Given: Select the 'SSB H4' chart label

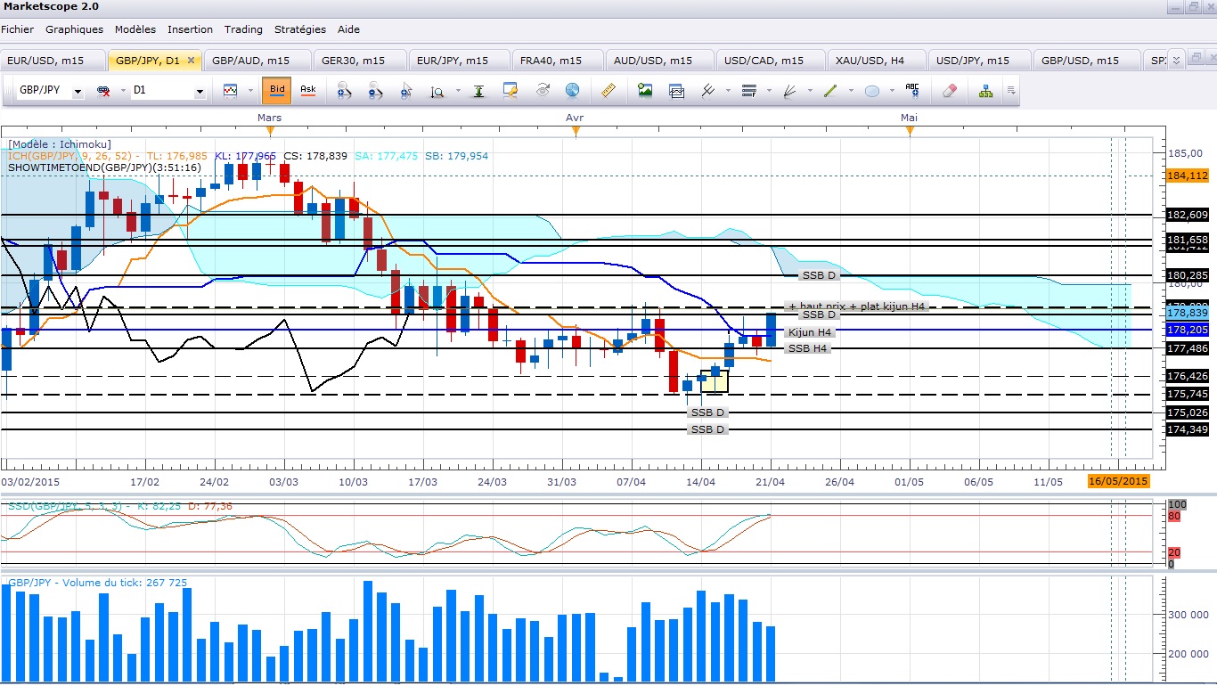Looking at the screenshot, I should click(x=808, y=348).
